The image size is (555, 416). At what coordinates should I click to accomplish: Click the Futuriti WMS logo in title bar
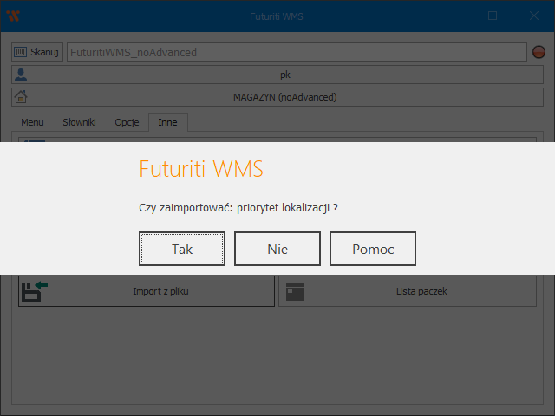click(x=13, y=16)
